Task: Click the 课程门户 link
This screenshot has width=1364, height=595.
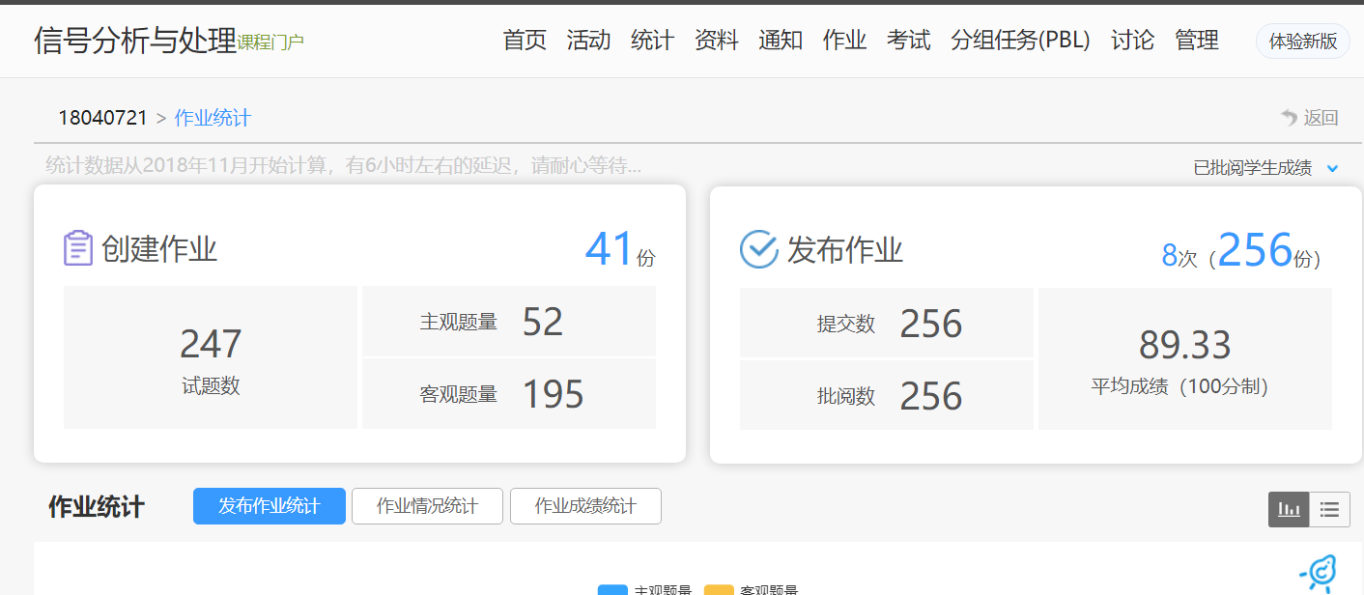Action: [270, 42]
